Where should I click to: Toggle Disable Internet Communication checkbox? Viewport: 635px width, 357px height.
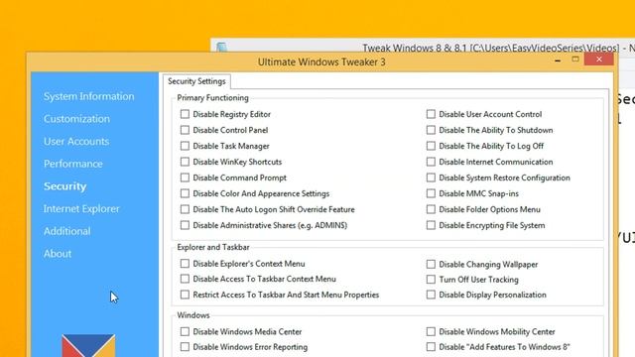point(431,162)
